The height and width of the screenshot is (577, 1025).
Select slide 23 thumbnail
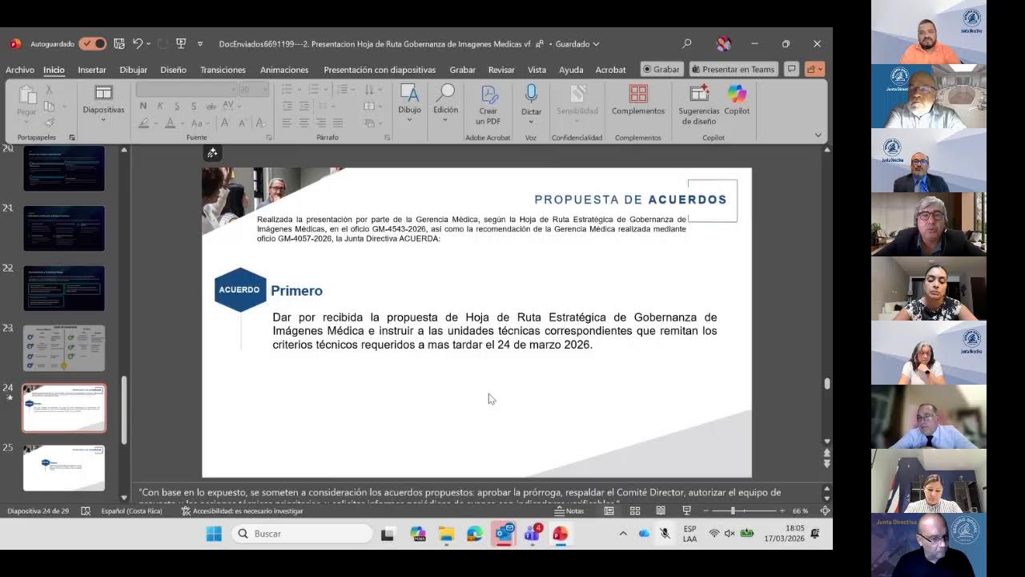pyautogui.click(x=64, y=348)
